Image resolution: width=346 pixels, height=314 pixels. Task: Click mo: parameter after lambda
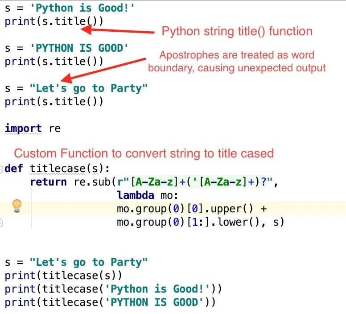tap(169, 195)
